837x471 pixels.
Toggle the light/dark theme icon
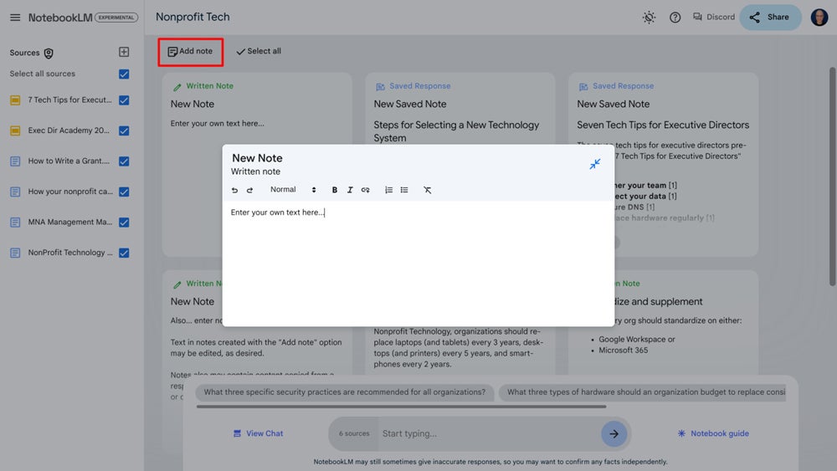pos(649,18)
